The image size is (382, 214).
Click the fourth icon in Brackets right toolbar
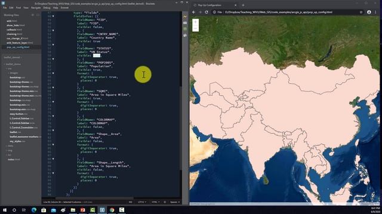pos(185,36)
